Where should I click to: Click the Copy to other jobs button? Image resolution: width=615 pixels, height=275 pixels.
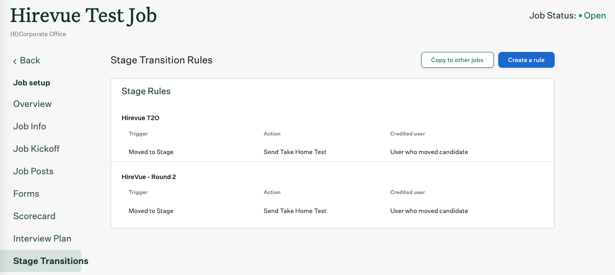click(457, 60)
